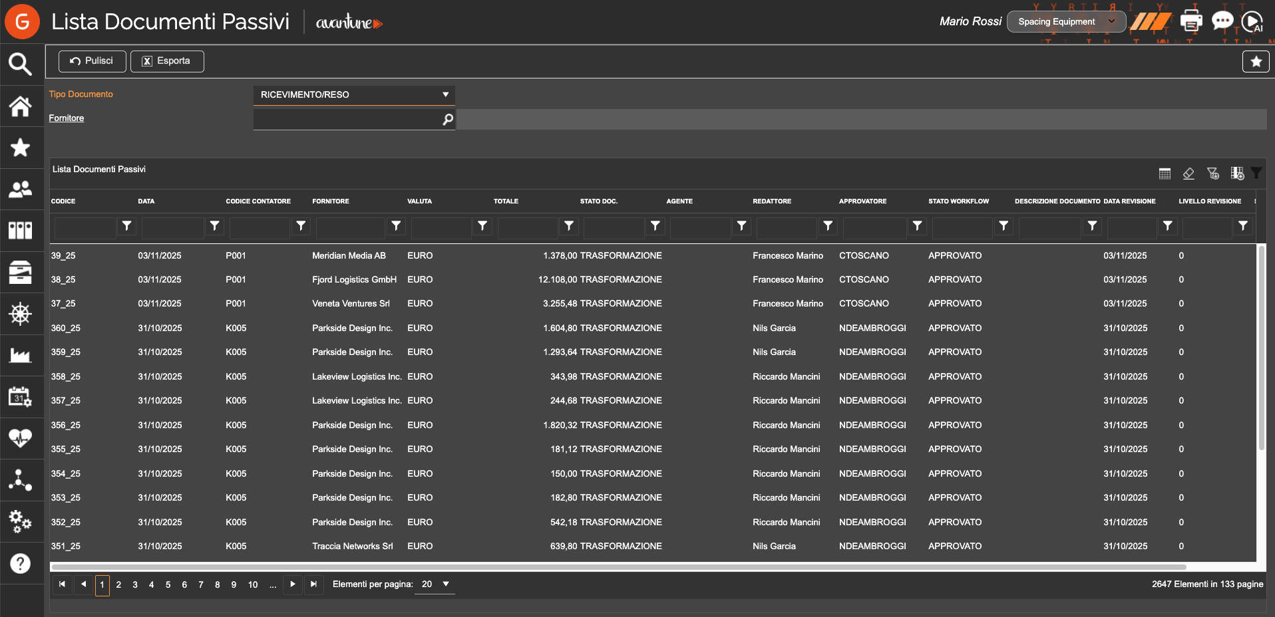Toggle the solid funnel filter row icon
This screenshot has height=617, width=1275.
(x=1256, y=173)
